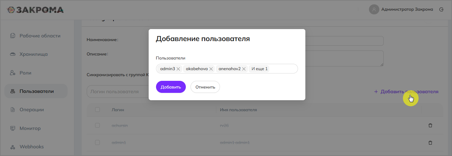Check the admin1 row checkbox

coord(97,143)
